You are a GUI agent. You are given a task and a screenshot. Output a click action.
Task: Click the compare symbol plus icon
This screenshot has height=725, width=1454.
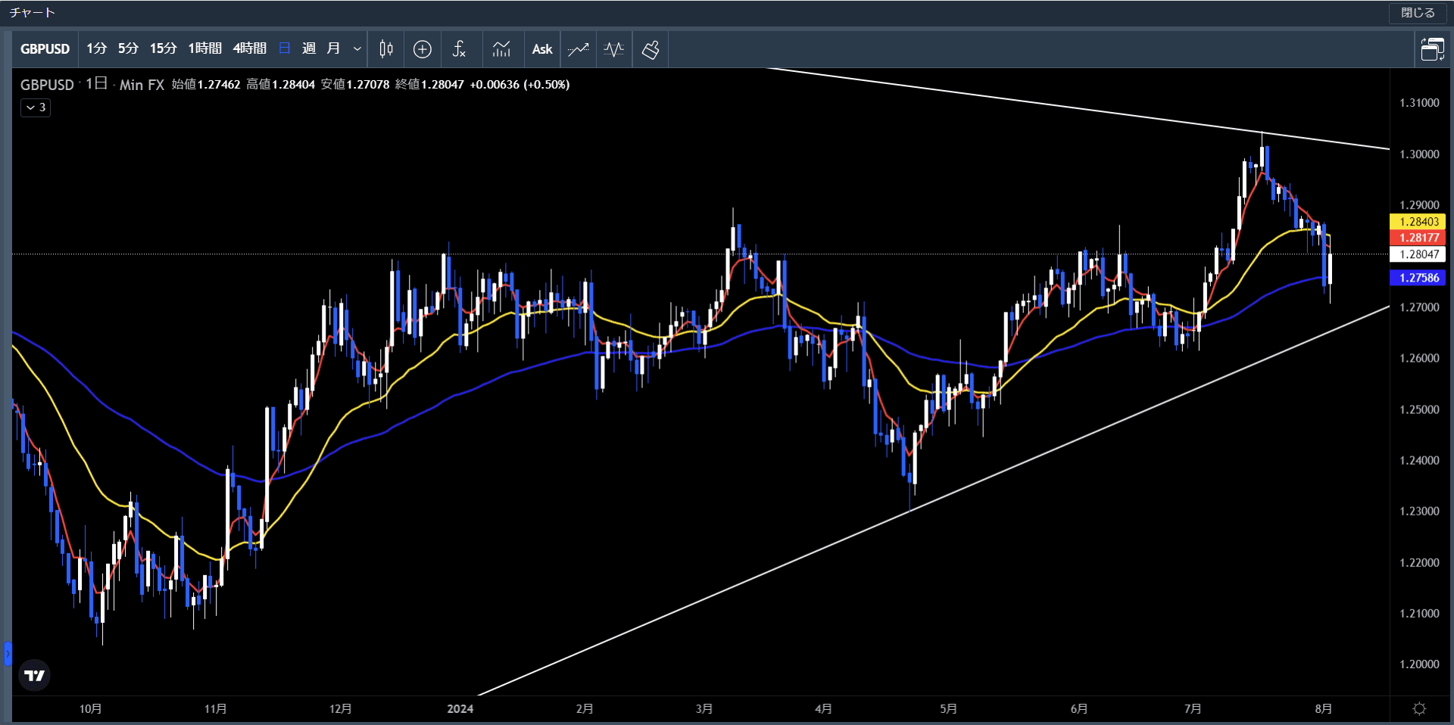pyautogui.click(x=423, y=49)
